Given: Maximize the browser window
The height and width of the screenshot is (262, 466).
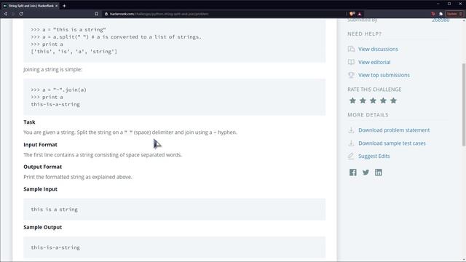Looking at the screenshot, I should point(449,4).
